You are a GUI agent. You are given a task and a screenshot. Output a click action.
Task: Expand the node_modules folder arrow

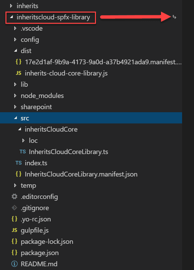pyautogui.click(x=15, y=96)
